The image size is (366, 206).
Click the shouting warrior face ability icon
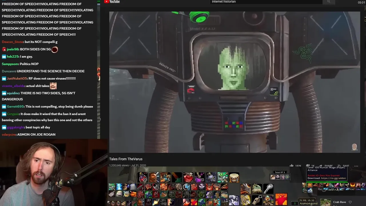click(x=154, y=177)
